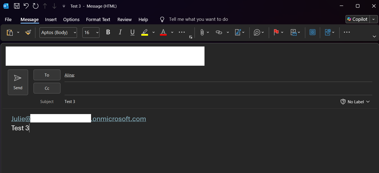Undo the last action
The width and height of the screenshot is (379, 173).
pyautogui.click(x=26, y=6)
